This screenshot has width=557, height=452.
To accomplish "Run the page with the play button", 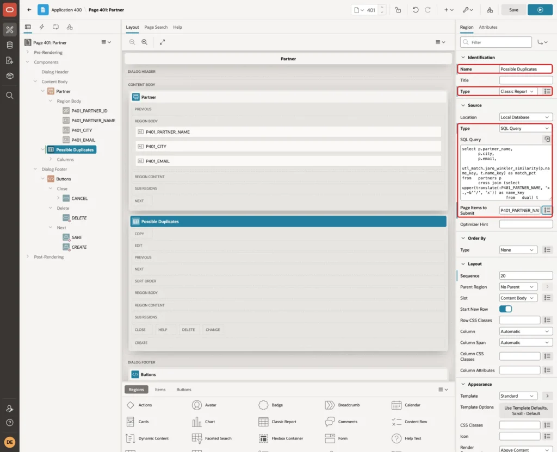I will click(540, 10).
